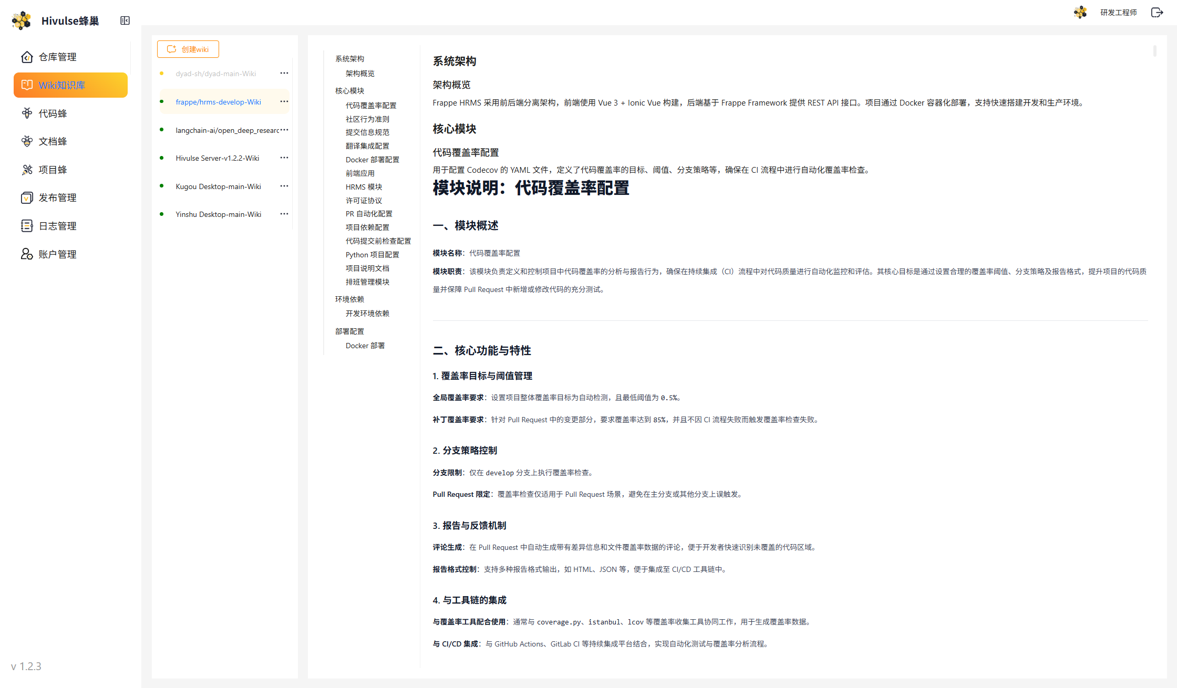Click the 二、核心功能与特性 heading
Viewport: 1177px width, 688px height.
coord(482,350)
